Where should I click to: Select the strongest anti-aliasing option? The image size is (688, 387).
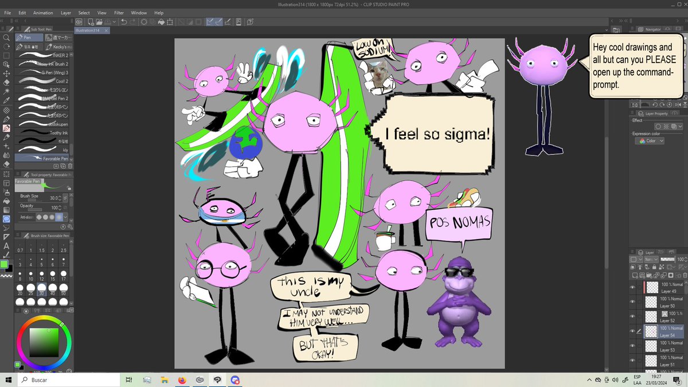60,217
